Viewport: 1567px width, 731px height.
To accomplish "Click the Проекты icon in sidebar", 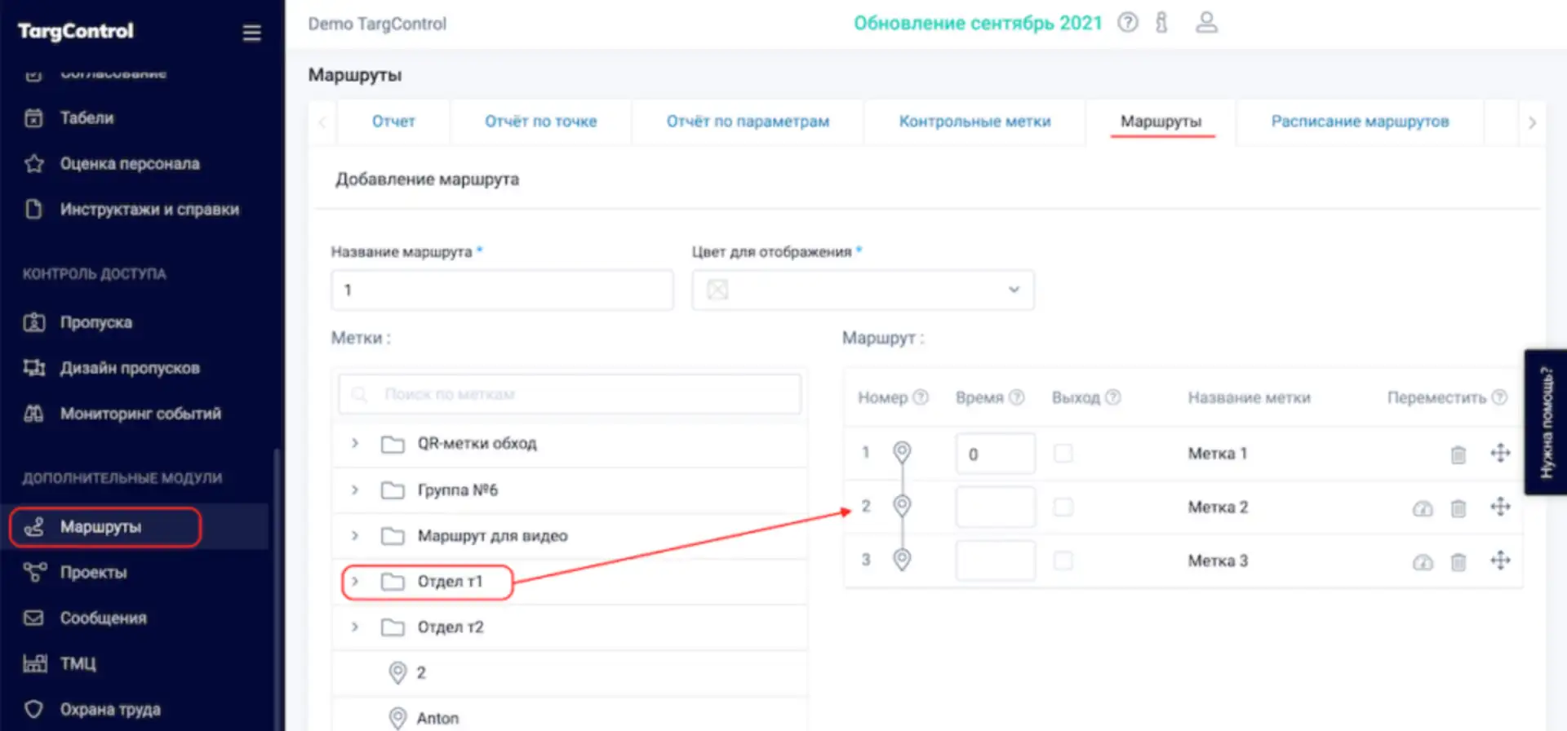I will (x=33, y=572).
